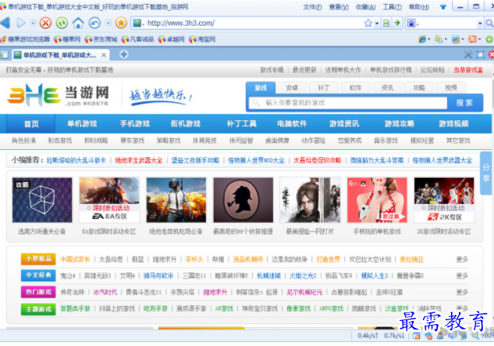Open a new tab with plus icon
The width and height of the screenshot is (494, 346).
click(x=124, y=54)
